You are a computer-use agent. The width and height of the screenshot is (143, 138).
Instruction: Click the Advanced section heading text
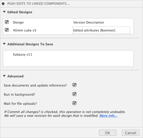[15, 76]
